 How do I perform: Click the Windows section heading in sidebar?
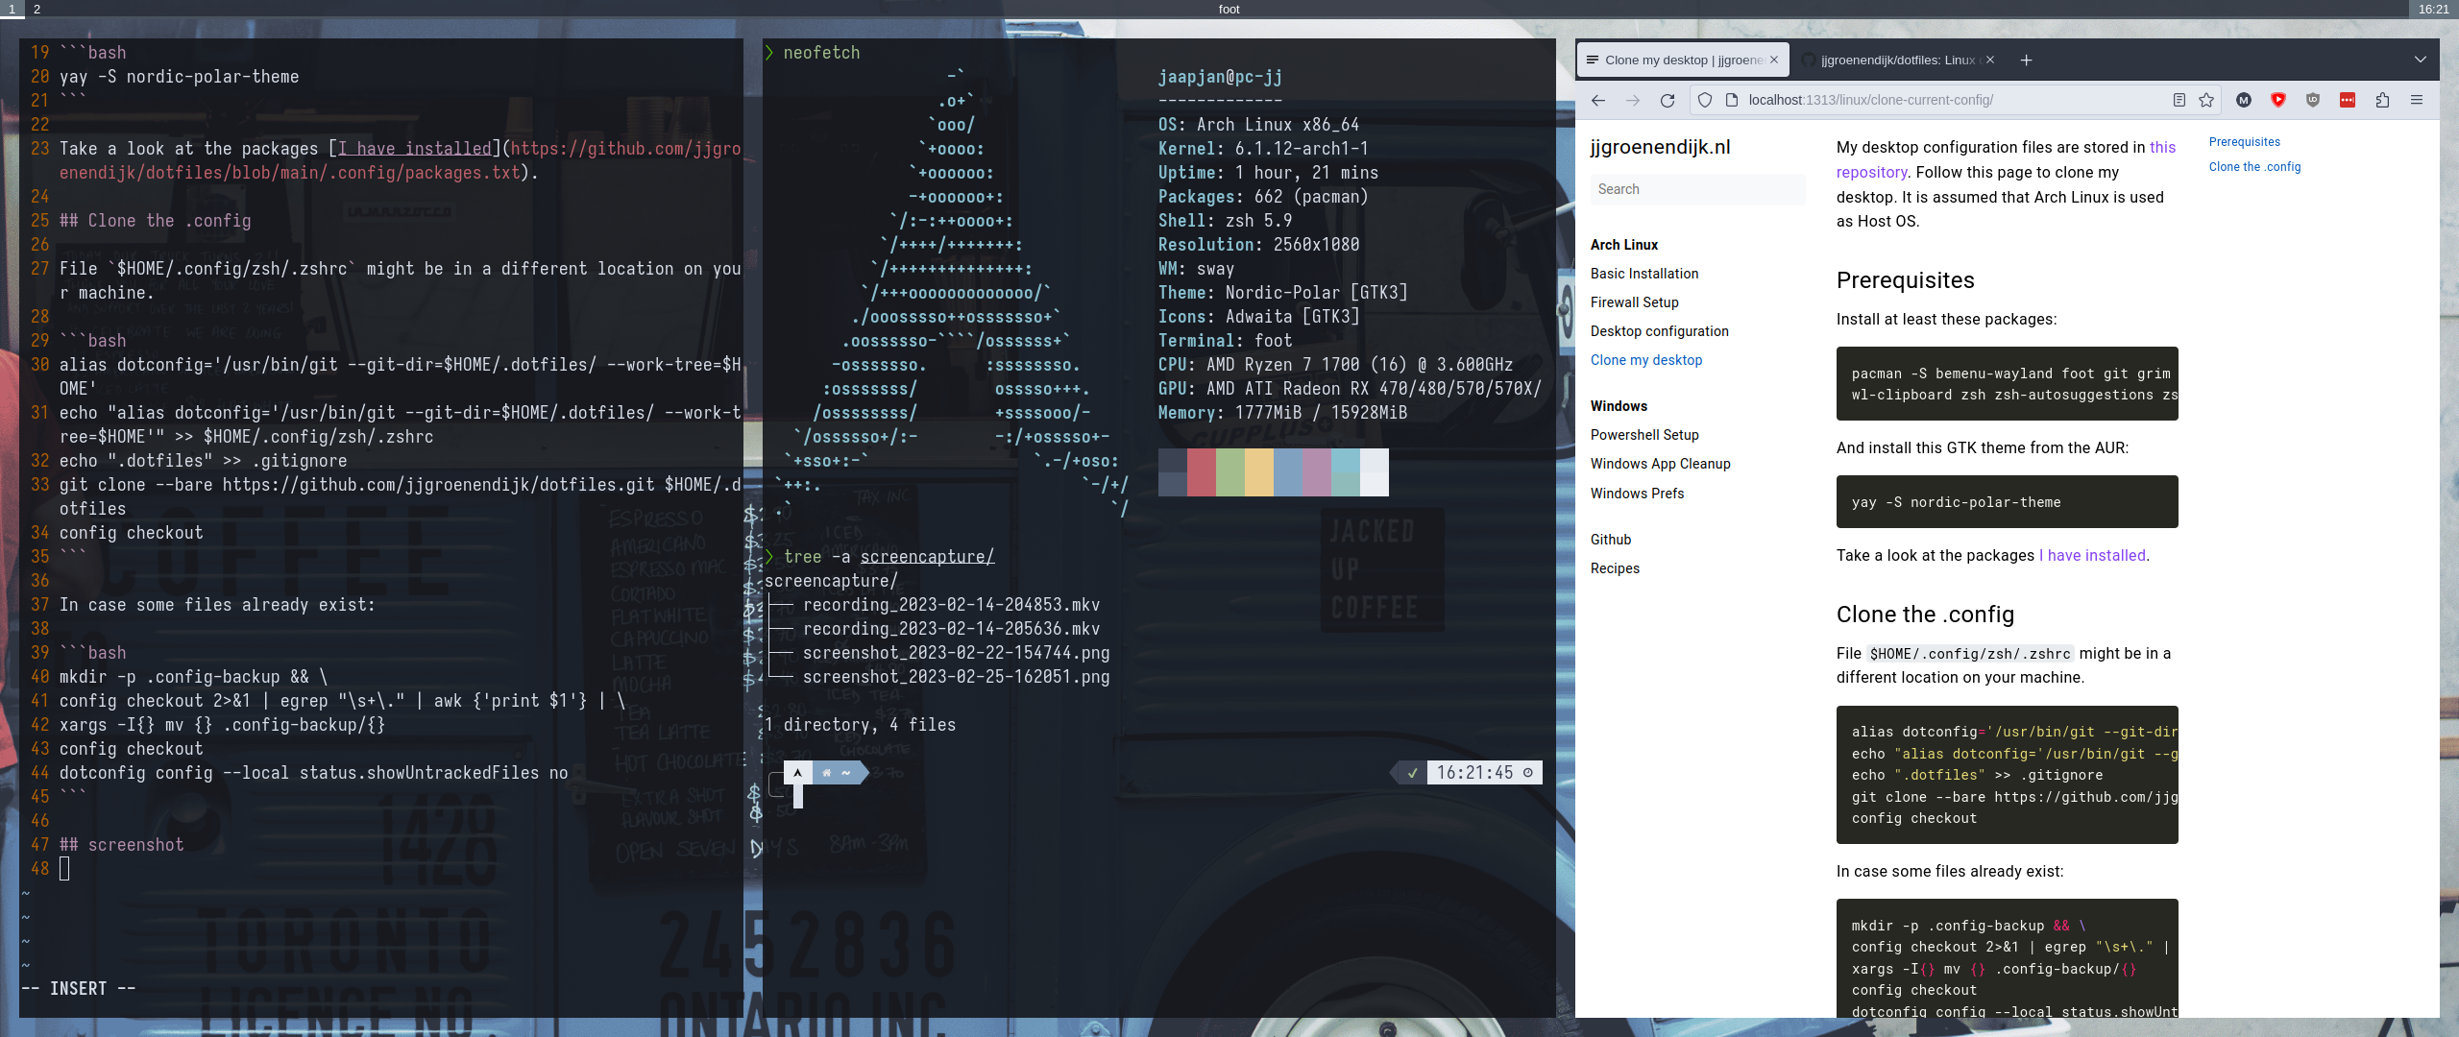click(1619, 406)
